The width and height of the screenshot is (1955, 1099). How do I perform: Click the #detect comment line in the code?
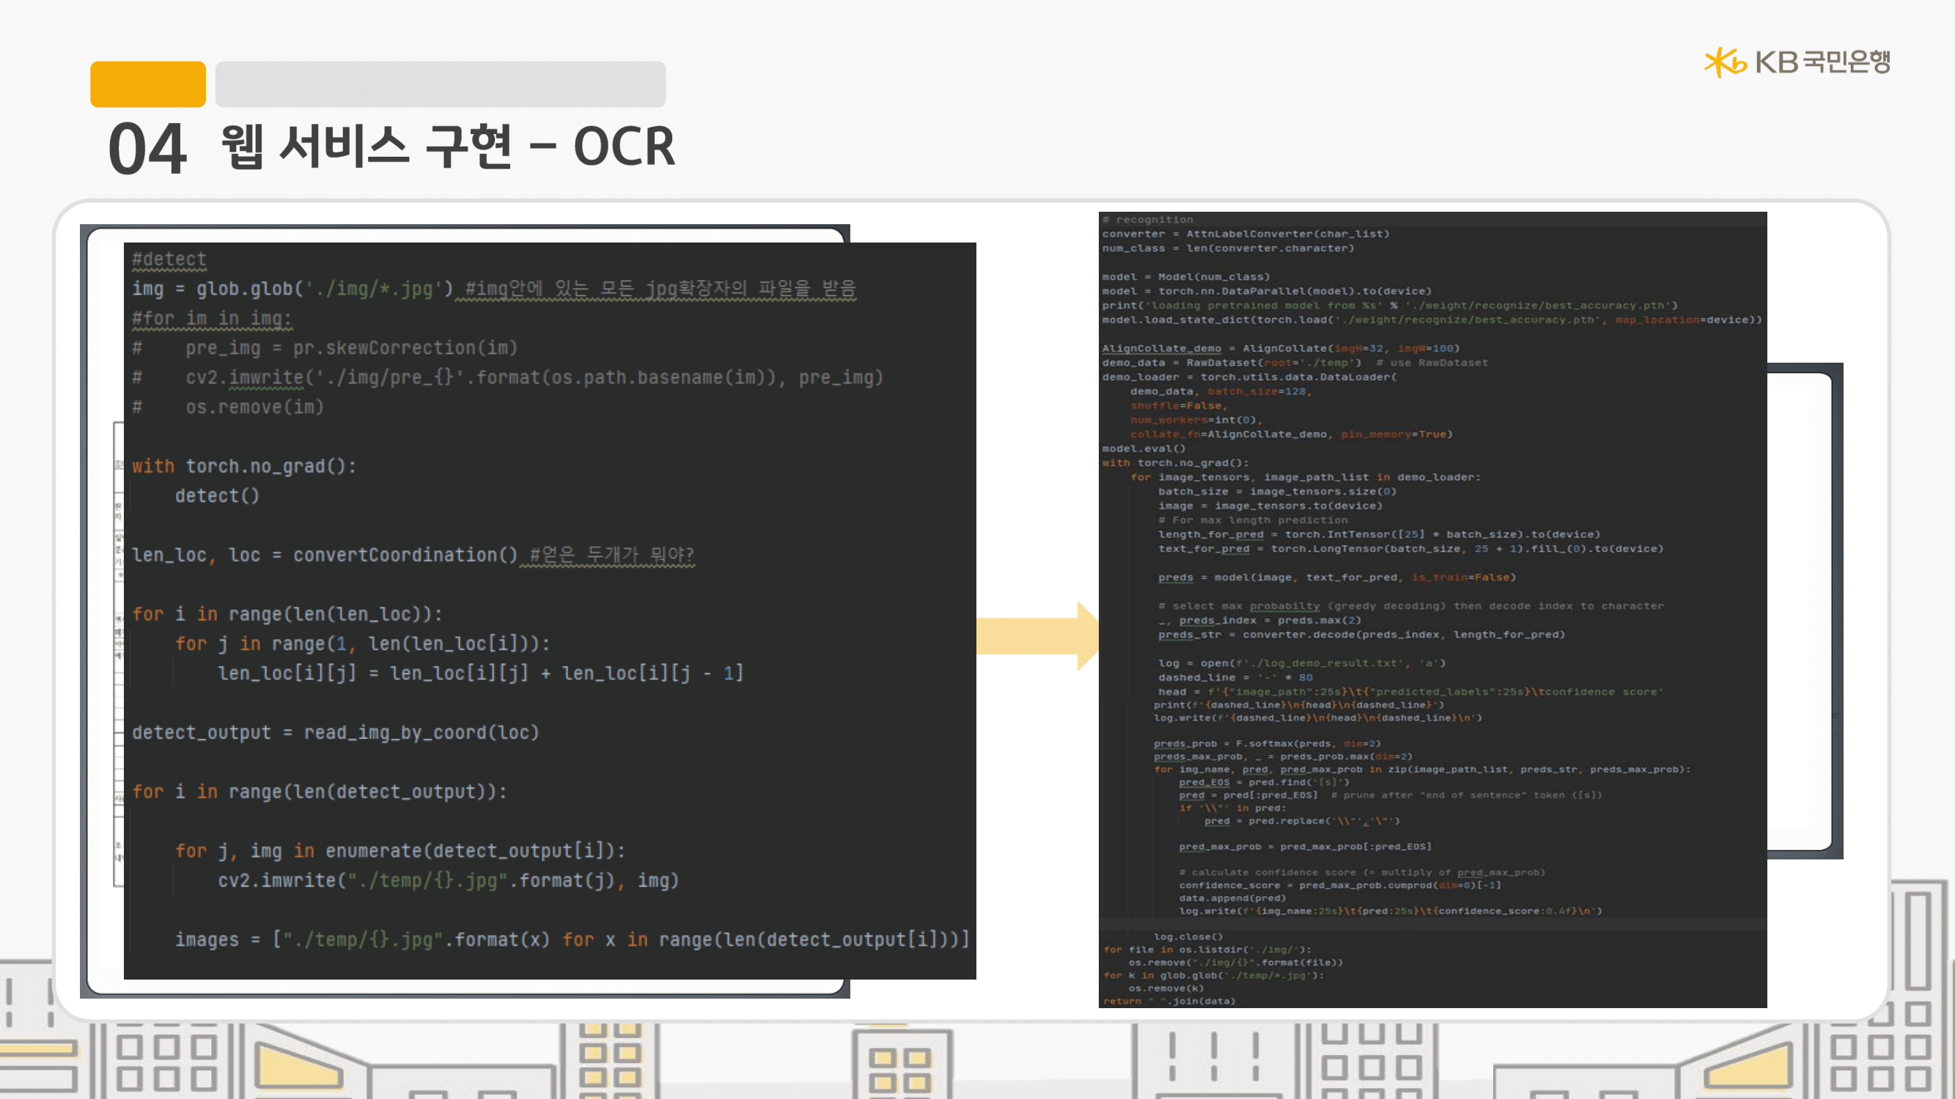pyautogui.click(x=169, y=259)
